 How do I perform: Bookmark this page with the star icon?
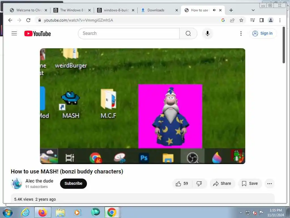[x=241, y=20]
